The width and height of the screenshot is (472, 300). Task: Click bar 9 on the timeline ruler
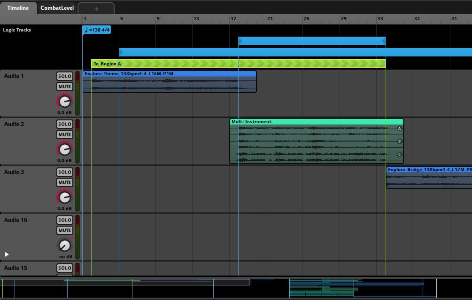click(x=158, y=19)
